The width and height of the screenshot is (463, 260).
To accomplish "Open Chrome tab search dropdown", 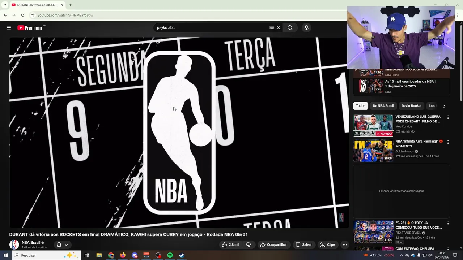I will pyautogui.click(x=5, y=5).
